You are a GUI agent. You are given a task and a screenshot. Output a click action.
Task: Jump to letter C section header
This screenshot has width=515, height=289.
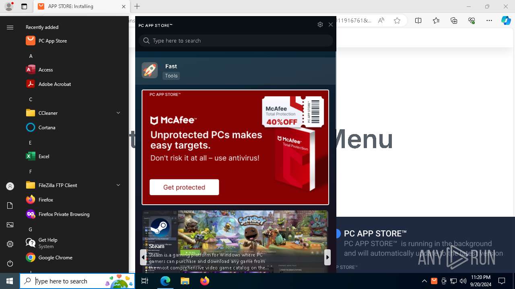[x=31, y=99]
